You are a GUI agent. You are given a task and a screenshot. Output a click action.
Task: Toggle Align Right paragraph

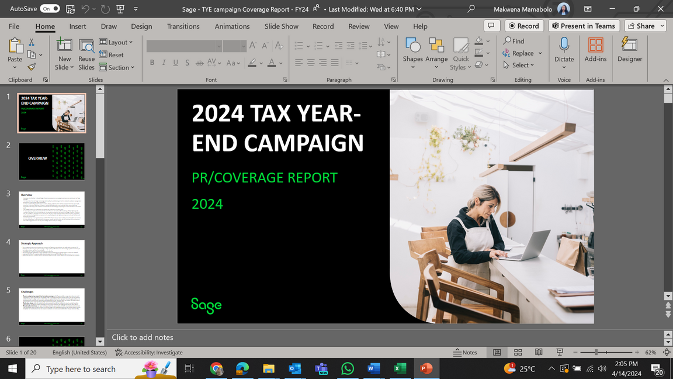coord(322,63)
